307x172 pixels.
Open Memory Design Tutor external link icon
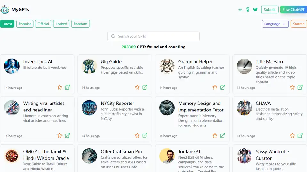coord(223,135)
